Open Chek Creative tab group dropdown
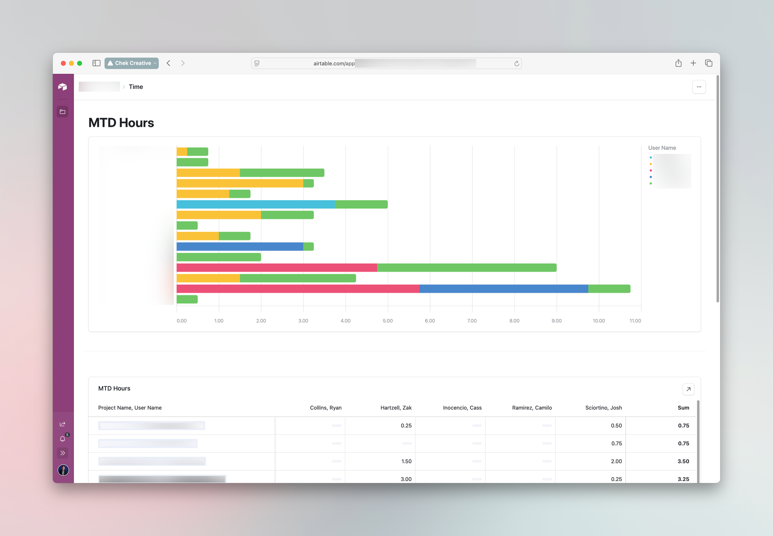The width and height of the screenshot is (773, 536). coord(132,63)
